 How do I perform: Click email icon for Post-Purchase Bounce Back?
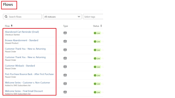click(65, 75)
